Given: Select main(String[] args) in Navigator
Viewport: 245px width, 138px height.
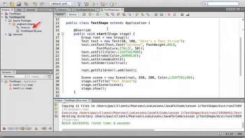Looking at the screenshot, I should point(23,85).
